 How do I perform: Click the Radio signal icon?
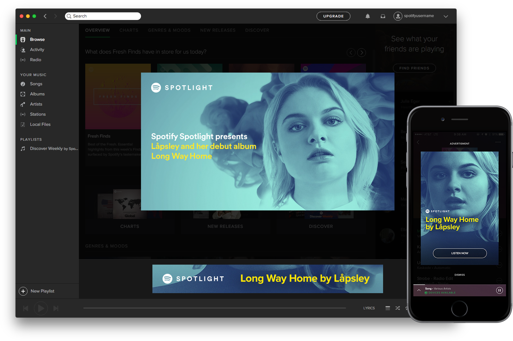[x=23, y=60]
